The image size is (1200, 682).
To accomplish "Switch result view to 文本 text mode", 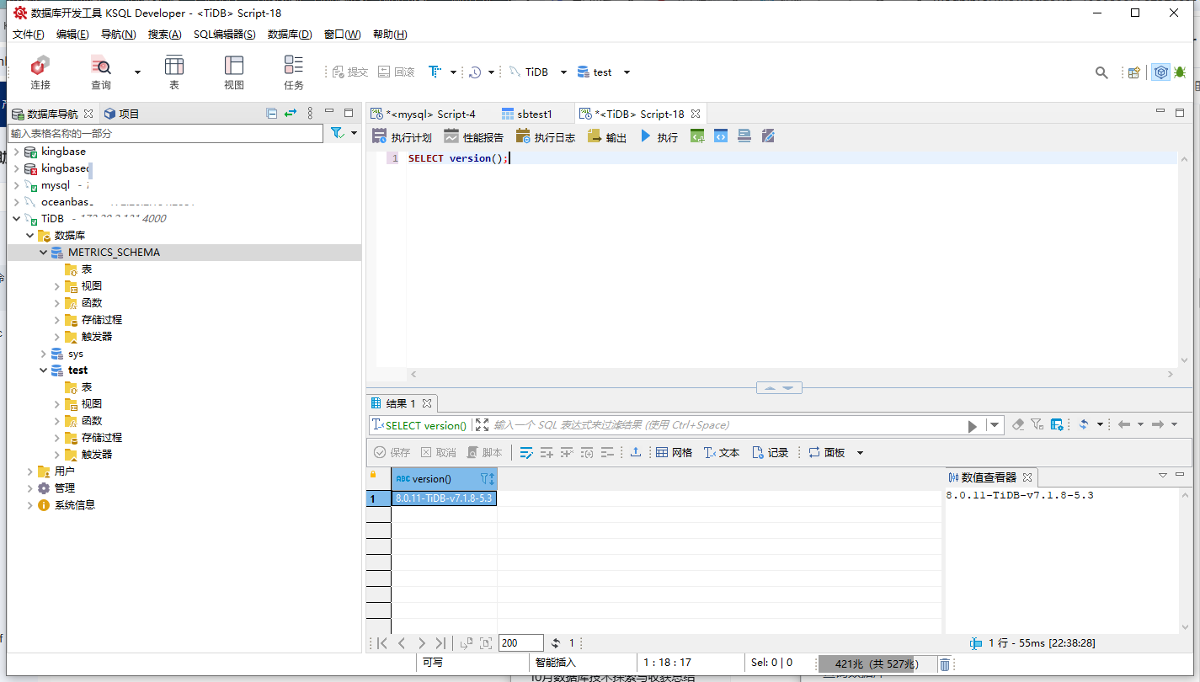I will coord(721,452).
